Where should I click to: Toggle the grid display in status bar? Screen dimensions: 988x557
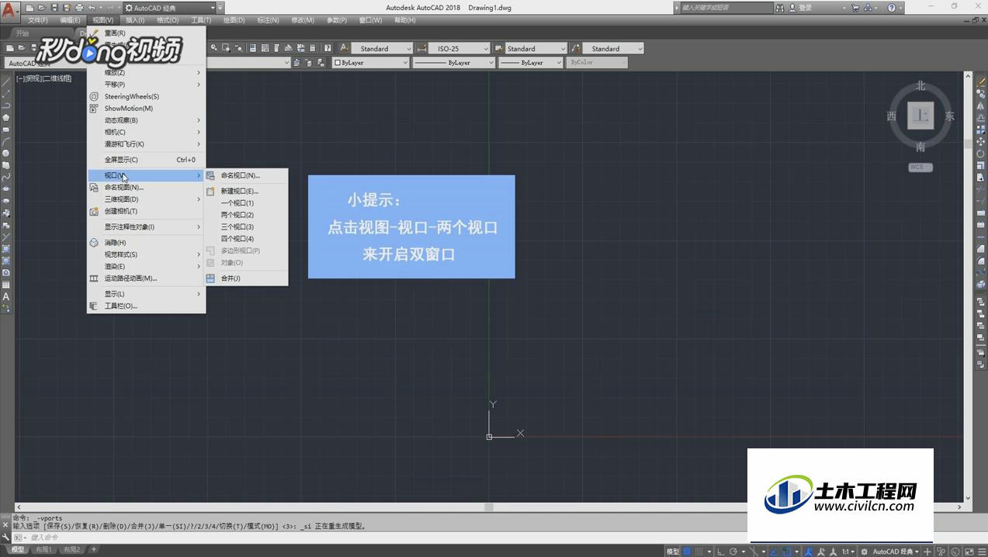pos(688,552)
